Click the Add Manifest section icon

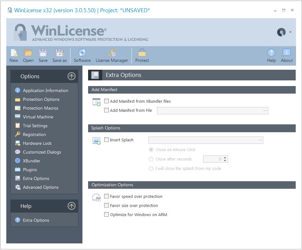[x=97, y=102]
